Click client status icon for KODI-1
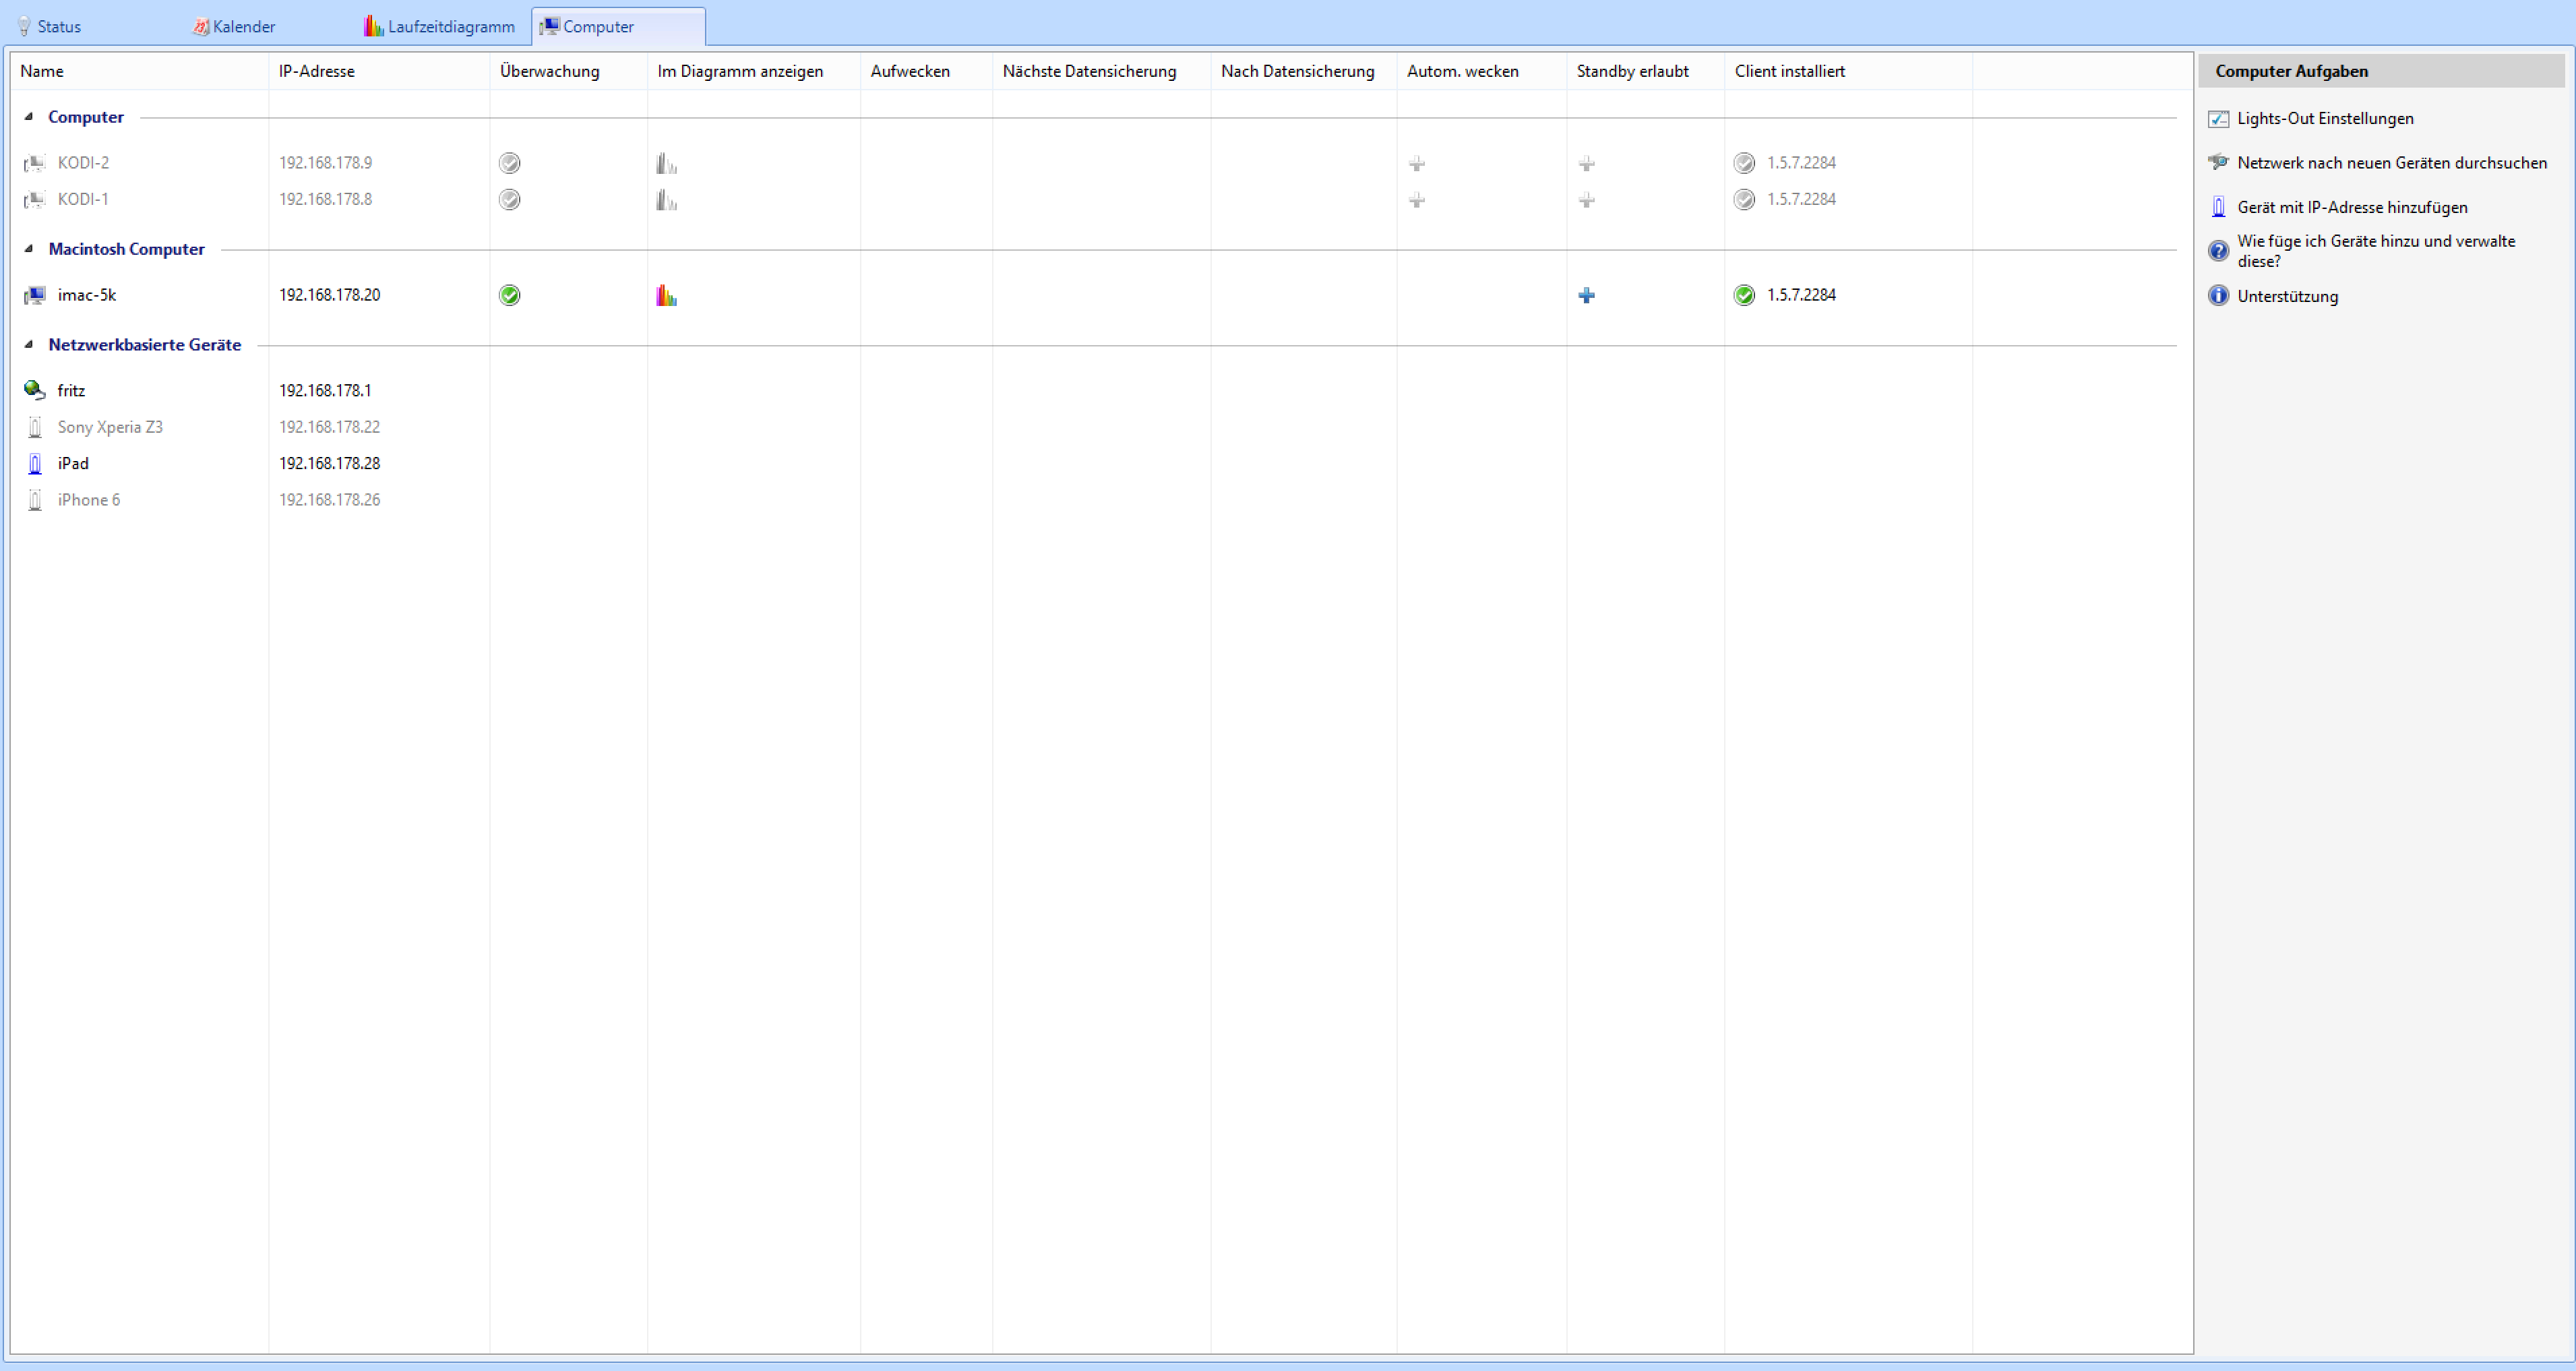The width and height of the screenshot is (2576, 1371). click(x=1745, y=200)
